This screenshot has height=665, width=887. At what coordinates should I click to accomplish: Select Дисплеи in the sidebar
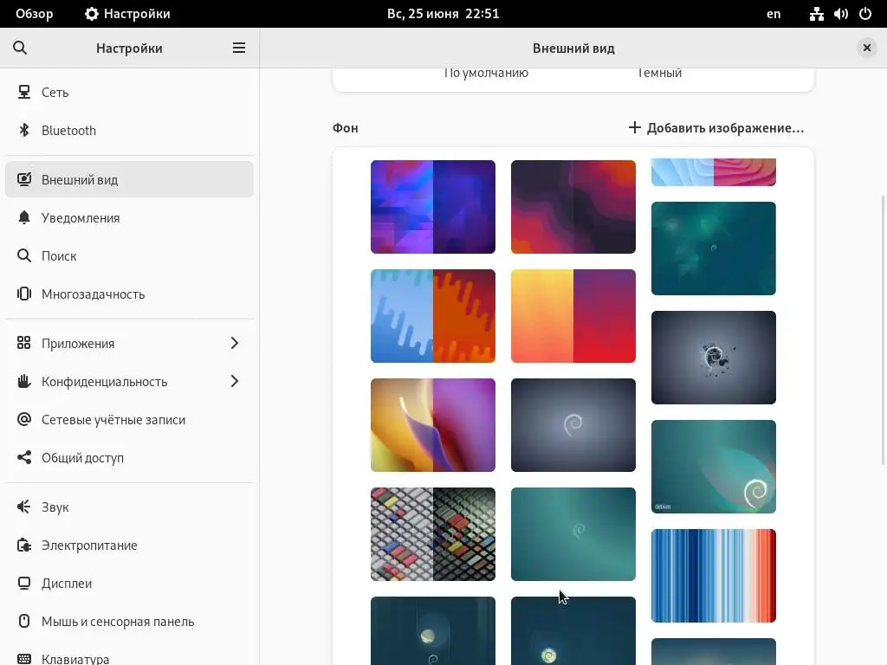(x=129, y=583)
